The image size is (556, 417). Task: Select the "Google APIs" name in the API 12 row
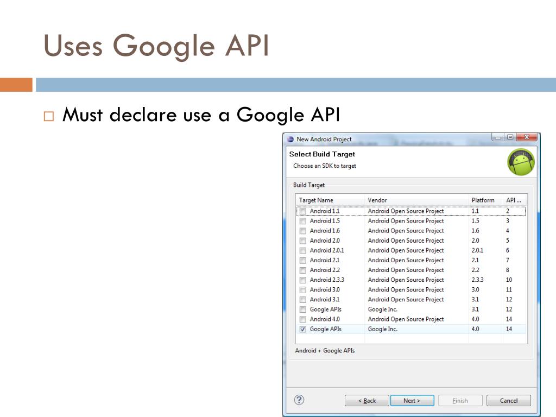tap(326, 309)
